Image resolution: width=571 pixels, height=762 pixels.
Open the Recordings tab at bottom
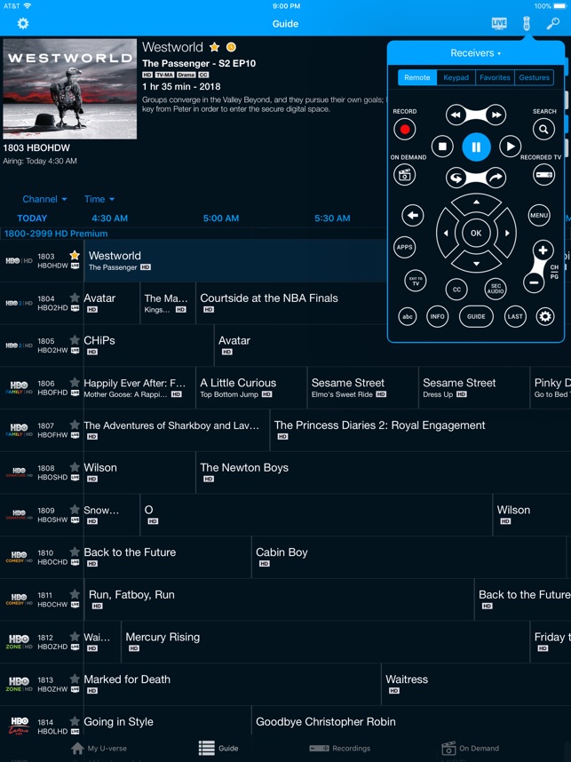pyautogui.click(x=340, y=749)
